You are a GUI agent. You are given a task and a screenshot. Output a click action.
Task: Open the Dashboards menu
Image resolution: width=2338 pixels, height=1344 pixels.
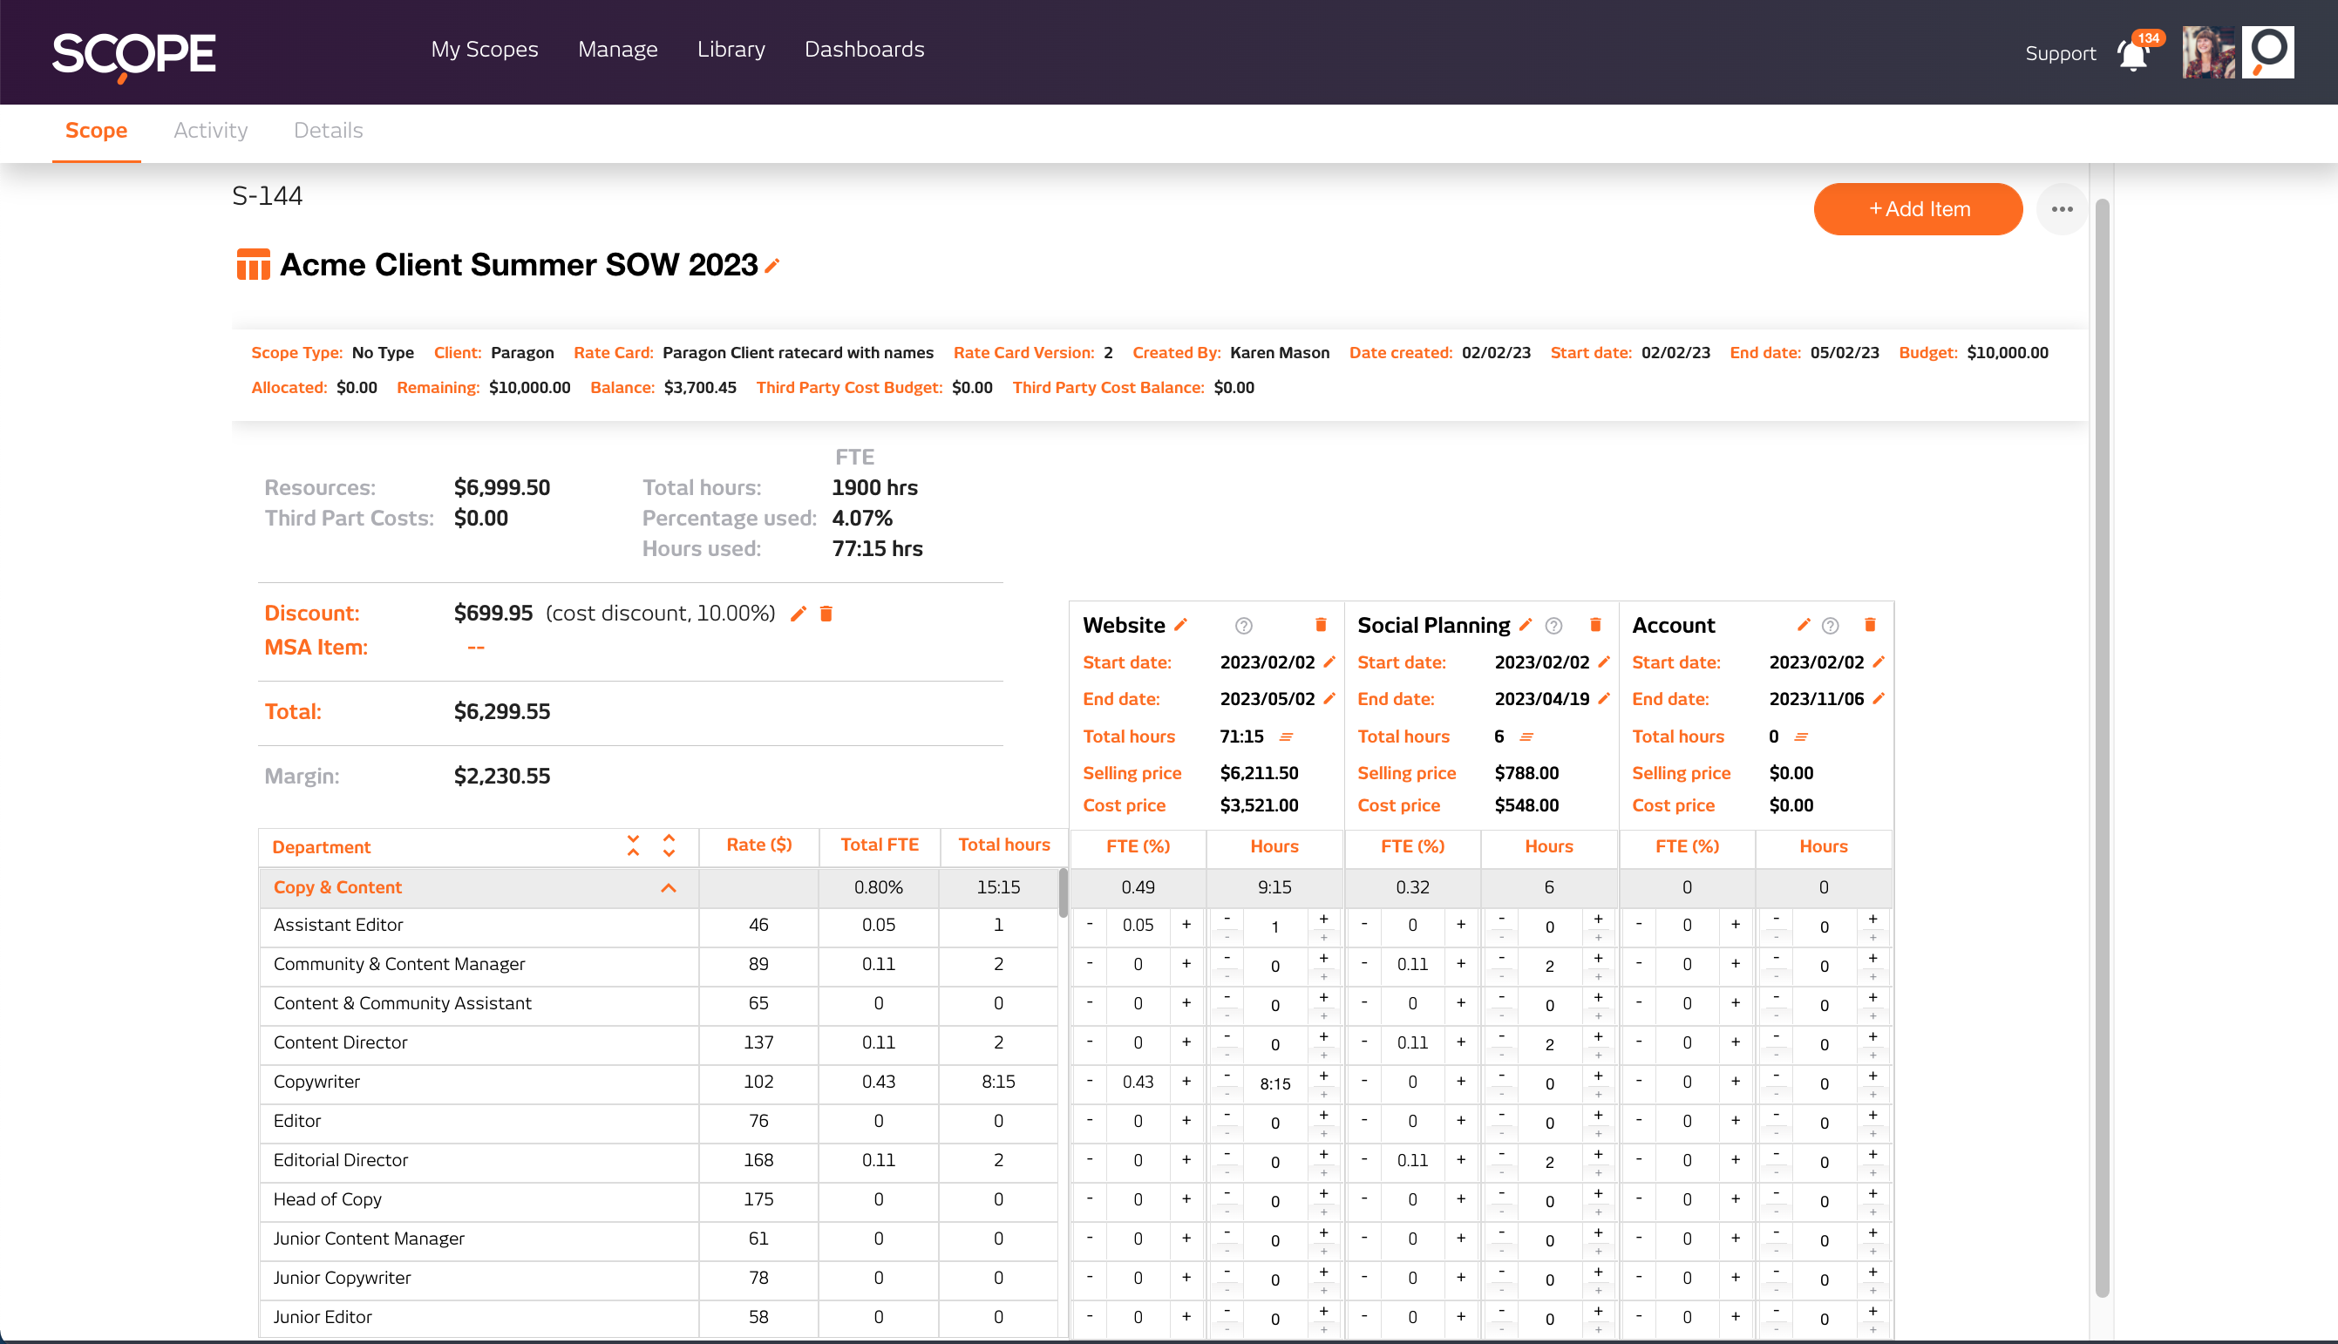coord(865,50)
